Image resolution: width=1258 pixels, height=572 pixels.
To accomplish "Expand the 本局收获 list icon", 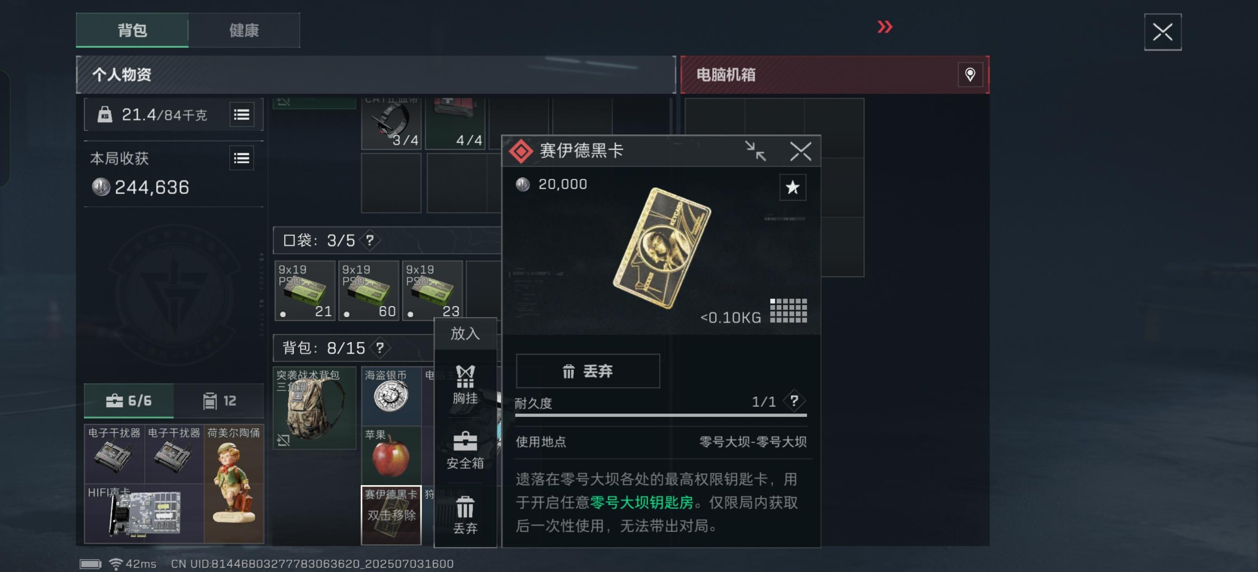I will point(242,158).
